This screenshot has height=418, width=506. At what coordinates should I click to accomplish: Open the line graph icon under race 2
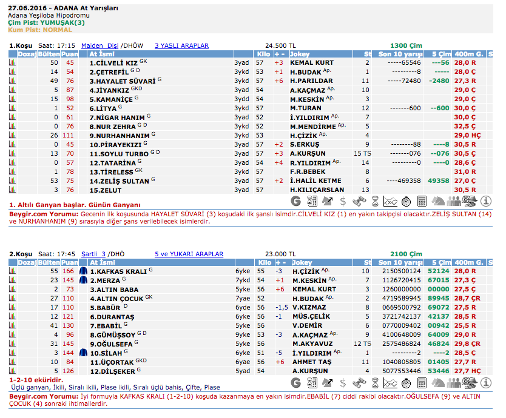pos(391,382)
